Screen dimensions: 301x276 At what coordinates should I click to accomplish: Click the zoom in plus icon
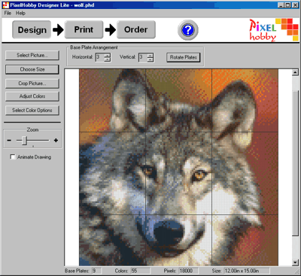click(x=56, y=141)
